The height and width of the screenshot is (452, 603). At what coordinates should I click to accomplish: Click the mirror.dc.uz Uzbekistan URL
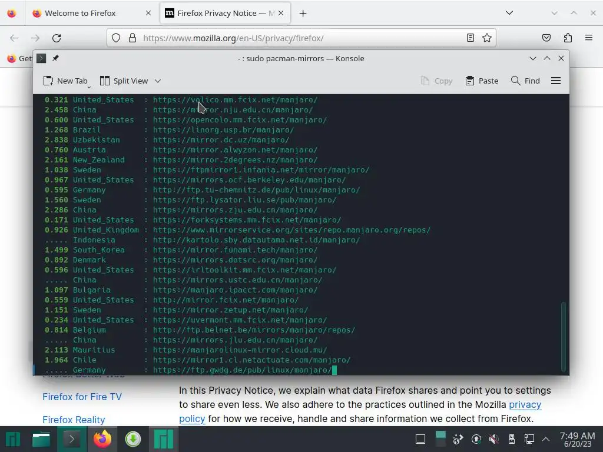221,140
